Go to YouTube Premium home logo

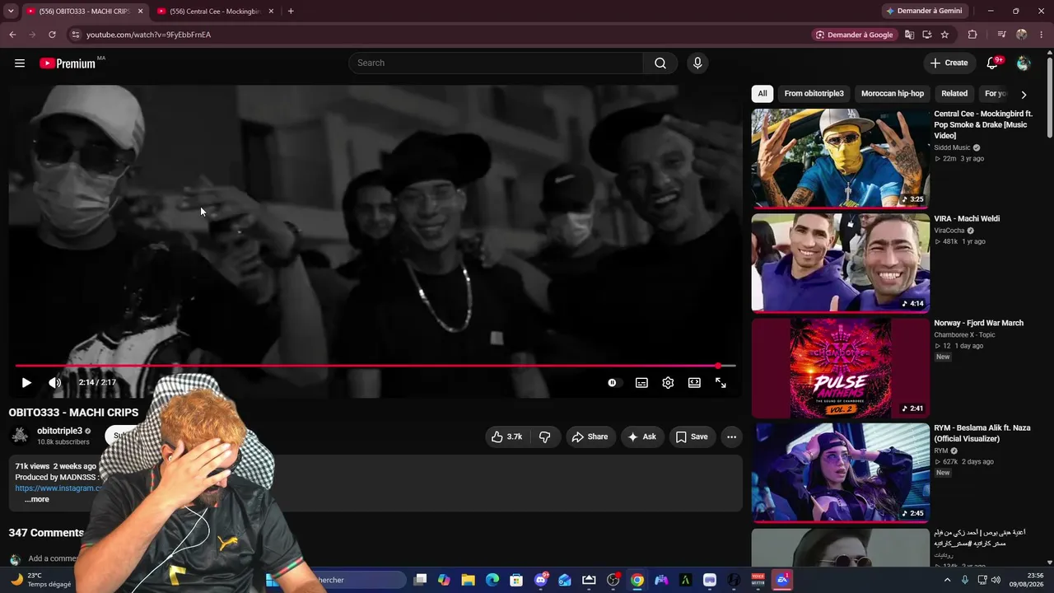(68, 63)
